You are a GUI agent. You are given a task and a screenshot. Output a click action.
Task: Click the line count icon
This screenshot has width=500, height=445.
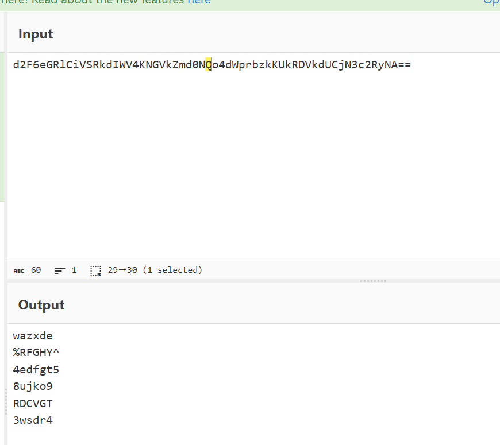pyautogui.click(x=60, y=270)
